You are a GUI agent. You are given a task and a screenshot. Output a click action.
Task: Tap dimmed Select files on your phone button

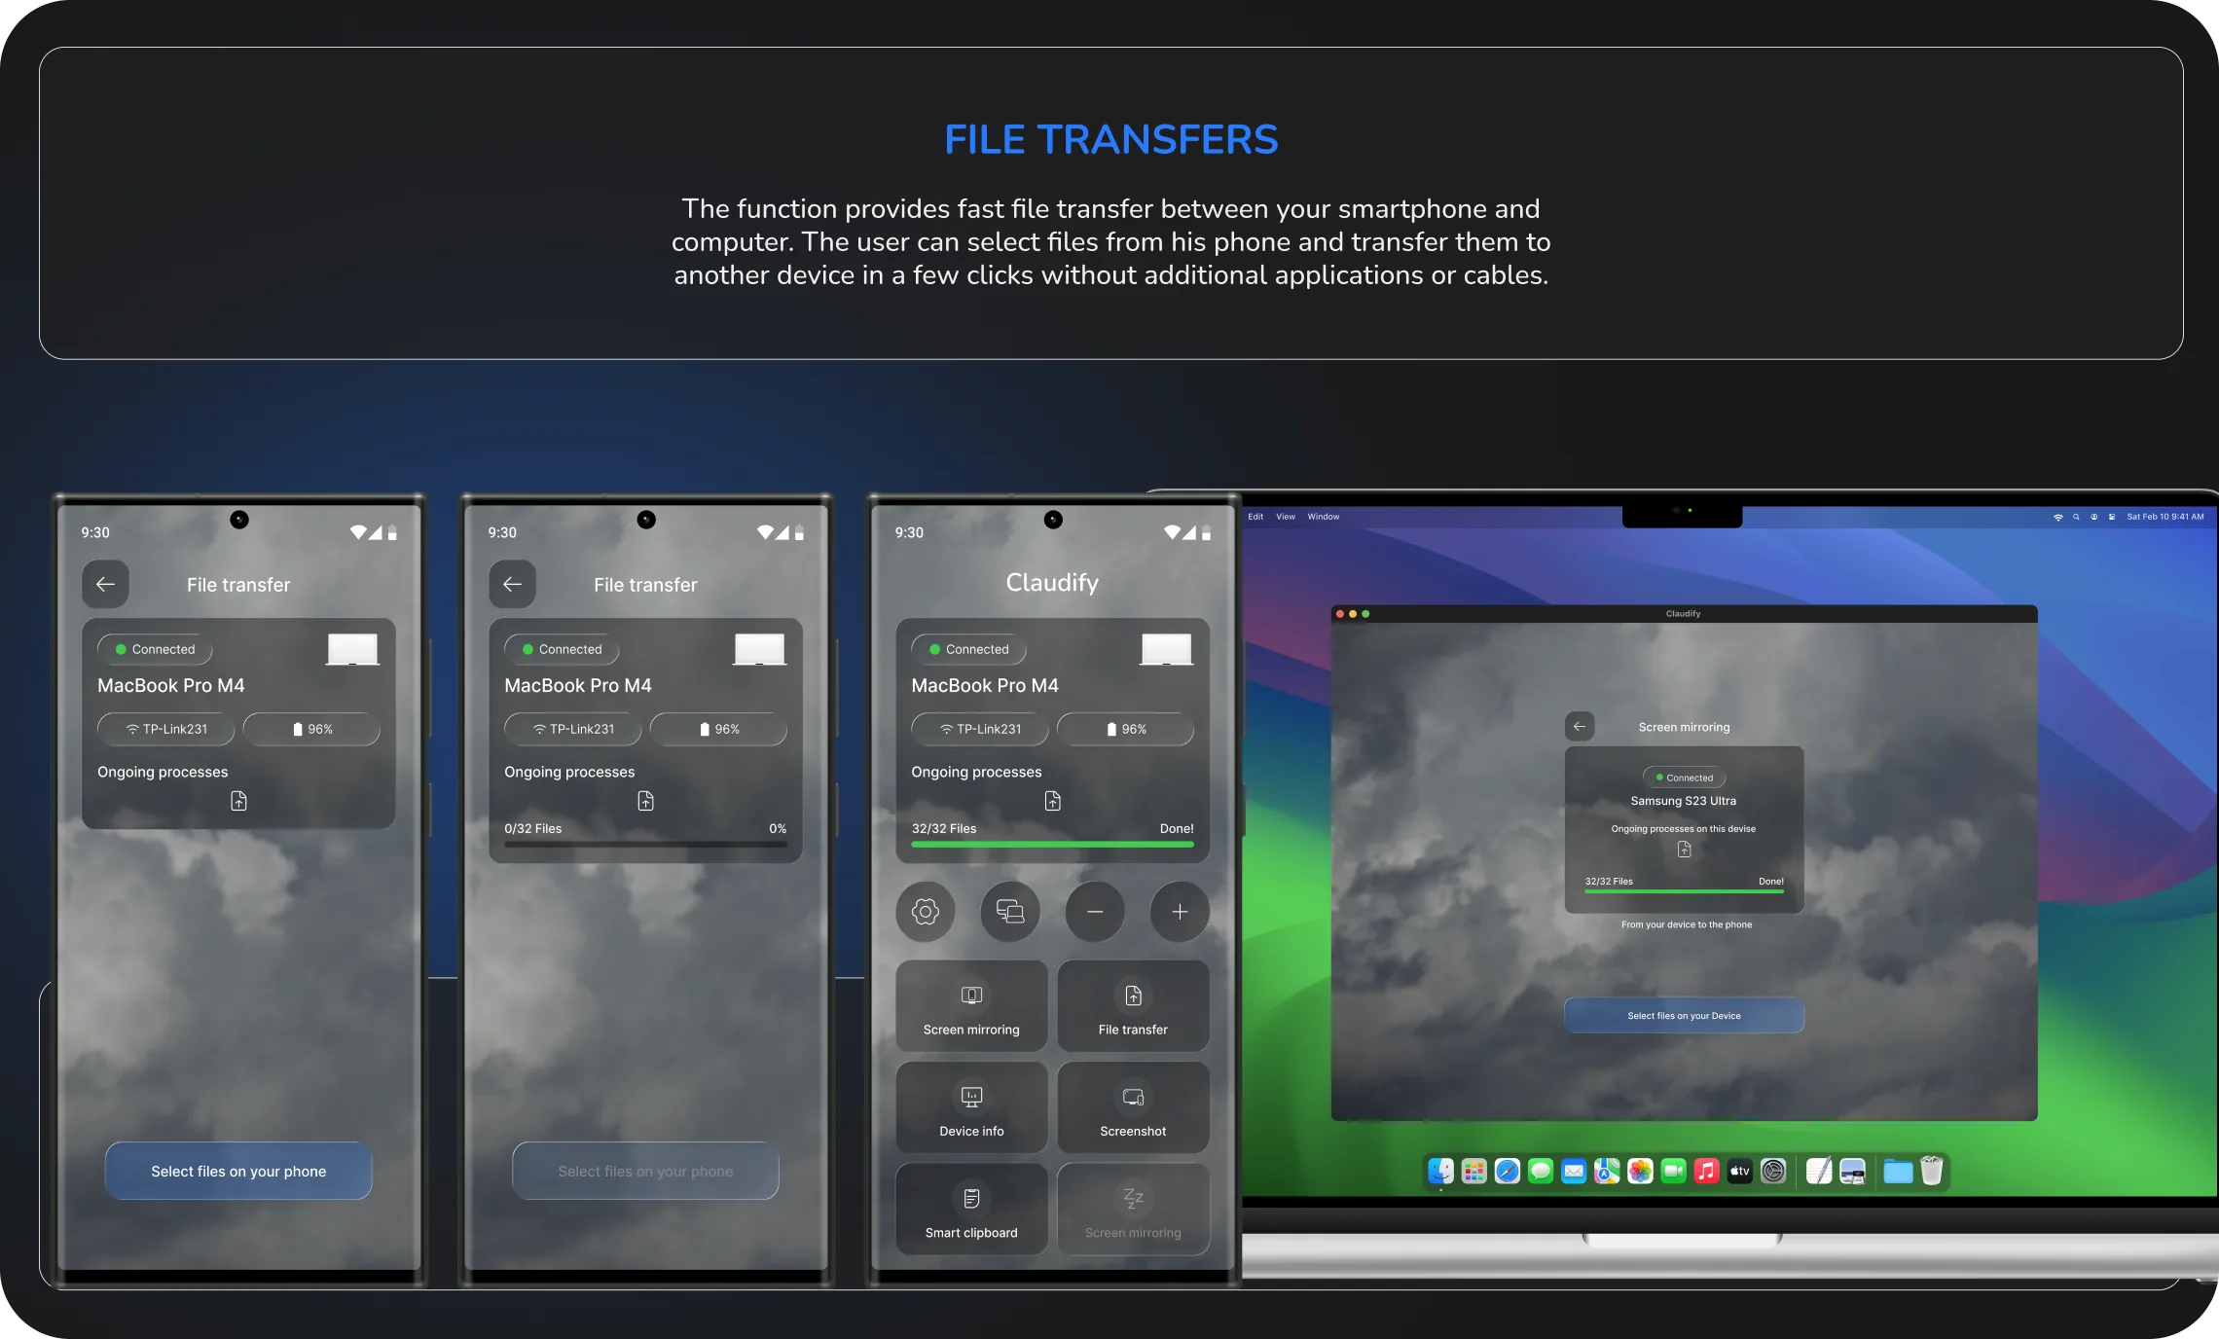point(645,1171)
